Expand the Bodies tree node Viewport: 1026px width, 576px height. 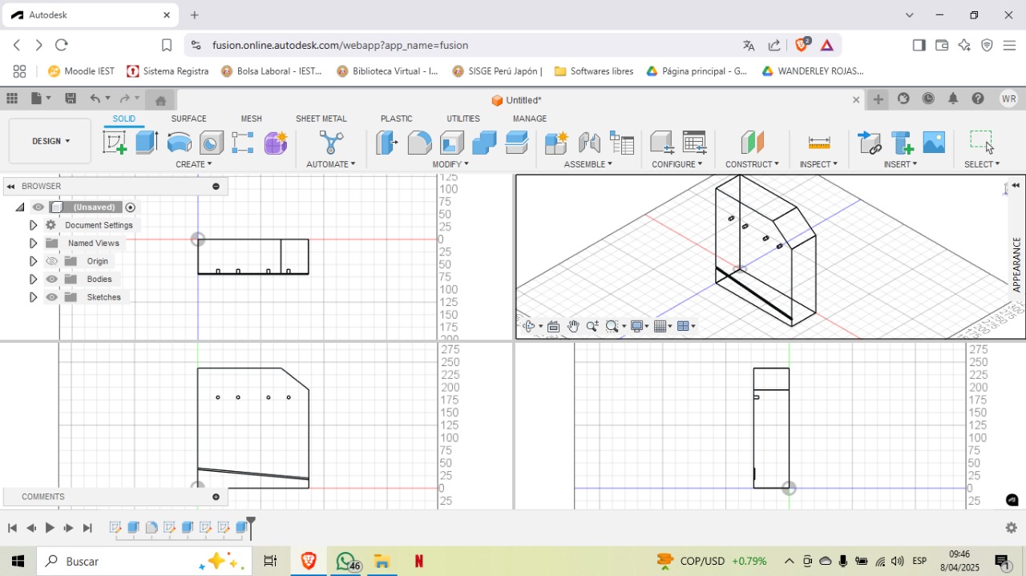(33, 280)
